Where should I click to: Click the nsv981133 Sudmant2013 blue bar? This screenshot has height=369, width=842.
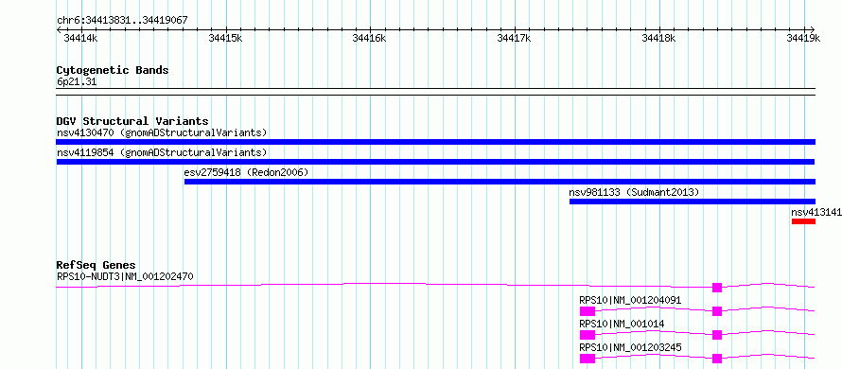[693, 202]
